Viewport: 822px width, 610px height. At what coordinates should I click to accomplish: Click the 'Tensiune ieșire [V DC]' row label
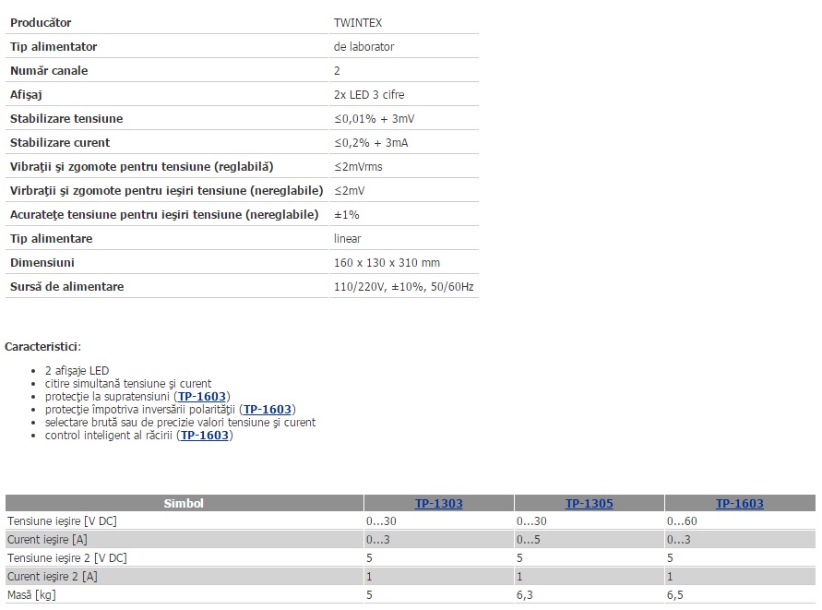coord(62,521)
